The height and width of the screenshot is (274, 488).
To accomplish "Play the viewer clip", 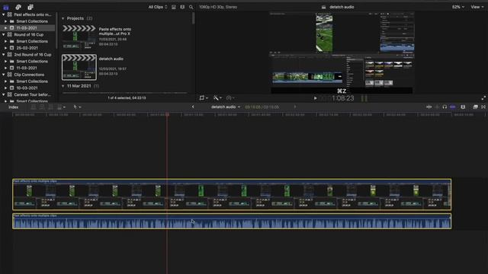I will [315, 98].
